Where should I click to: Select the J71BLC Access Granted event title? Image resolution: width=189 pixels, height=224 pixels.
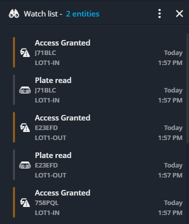coord(62,43)
